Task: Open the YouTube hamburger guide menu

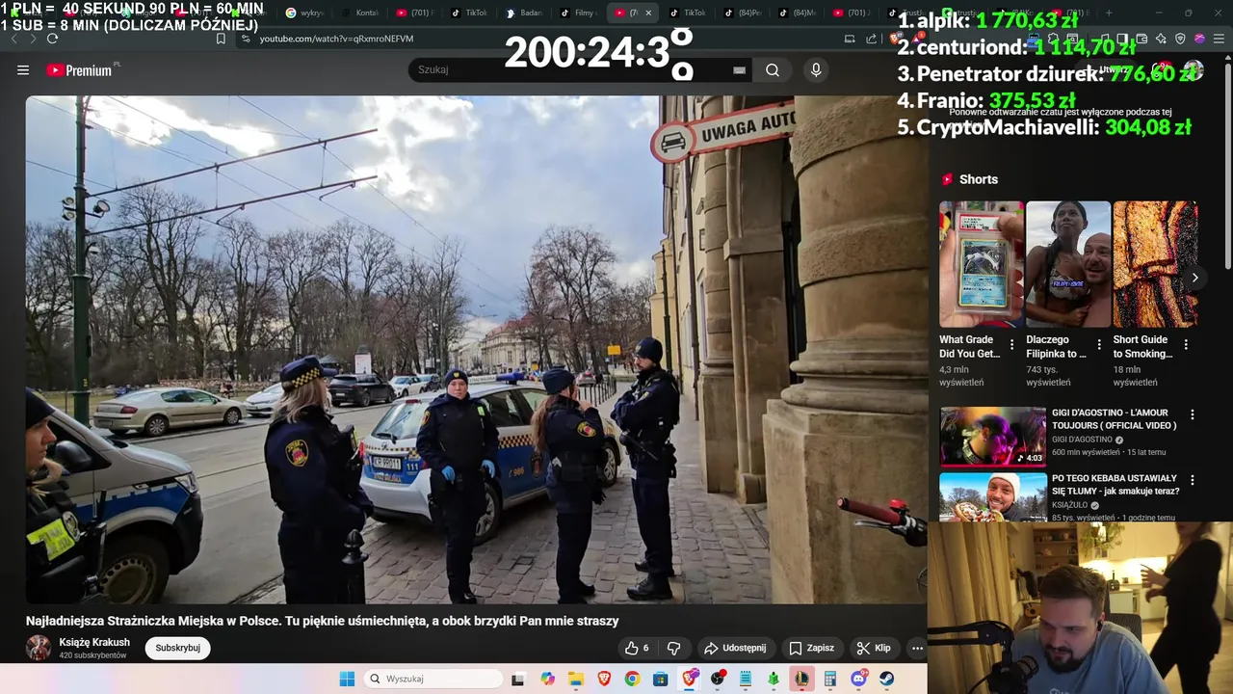Action: [23, 70]
